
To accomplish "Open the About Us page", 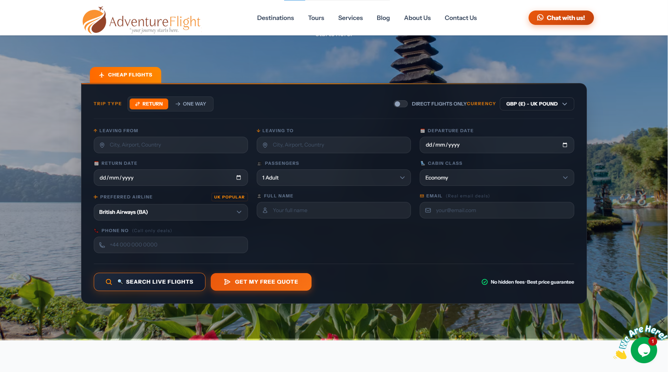I will 417,18.
